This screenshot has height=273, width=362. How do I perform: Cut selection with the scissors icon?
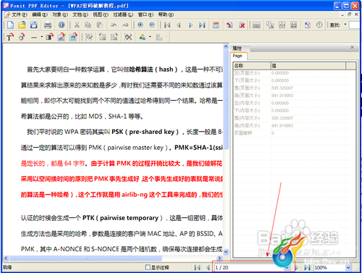(77, 25)
